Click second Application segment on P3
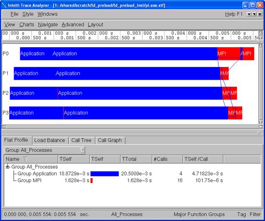 146,113
